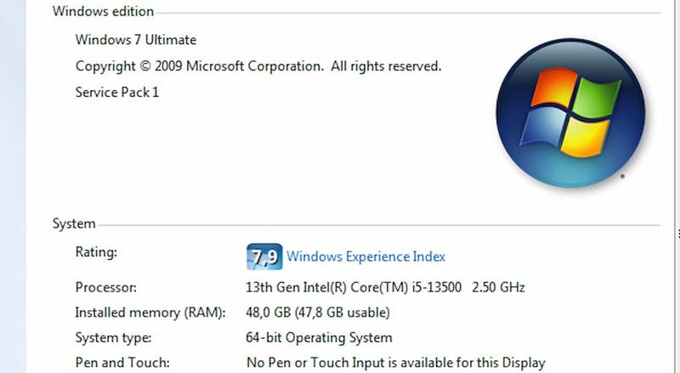Viewport: 680px width, 373px height.
Task: Select the 13th Gen Intel Core i5-13500 value
Action: (x=353, y=287)
